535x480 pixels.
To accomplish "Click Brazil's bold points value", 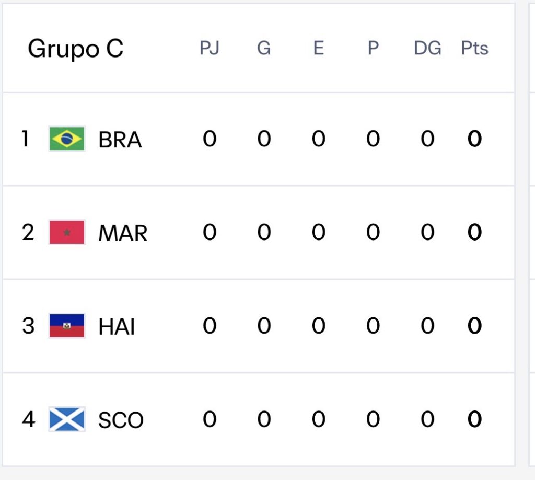I will click(474, 139).
